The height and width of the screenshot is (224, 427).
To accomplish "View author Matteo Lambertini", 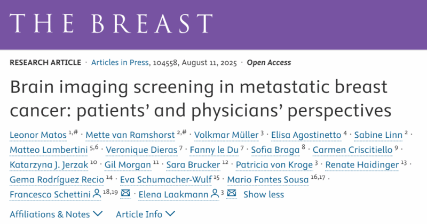I will pos(49,150).
